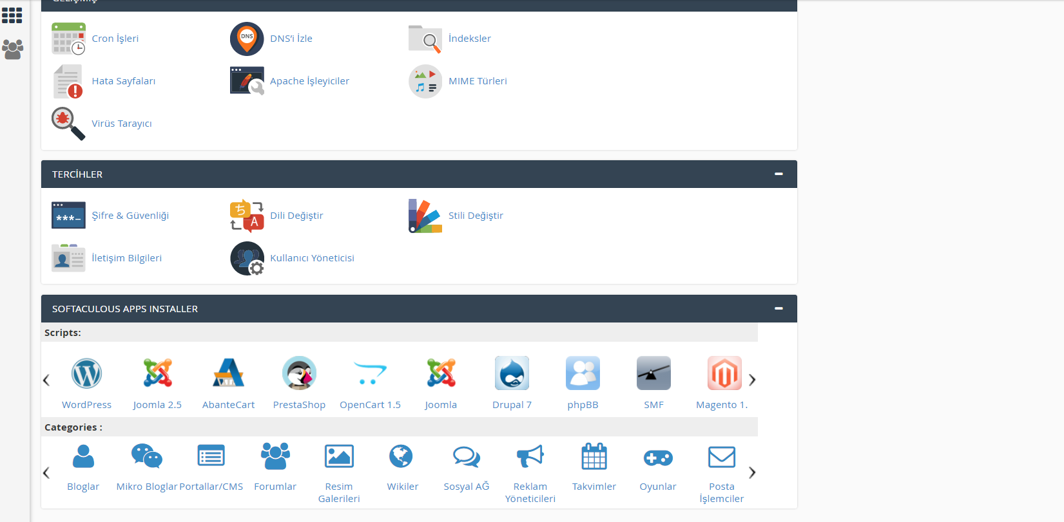Show next scripts with right arrow

click(752, 380)
